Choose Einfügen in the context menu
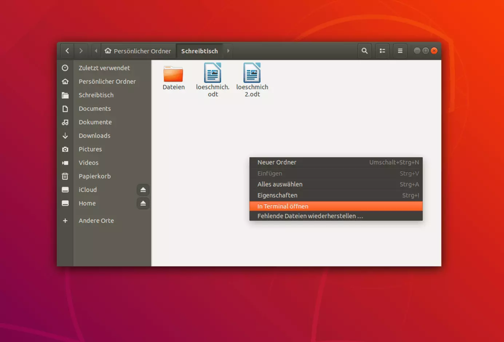The image size is (504, 342). click(x=336, y=174)
